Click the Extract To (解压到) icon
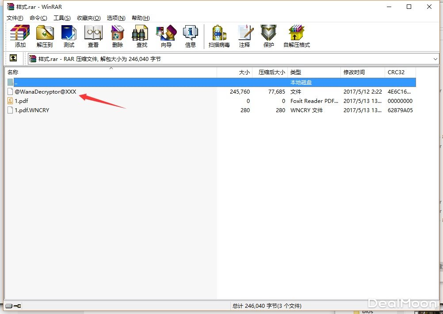The image size is (443, 314). (45, 36)
